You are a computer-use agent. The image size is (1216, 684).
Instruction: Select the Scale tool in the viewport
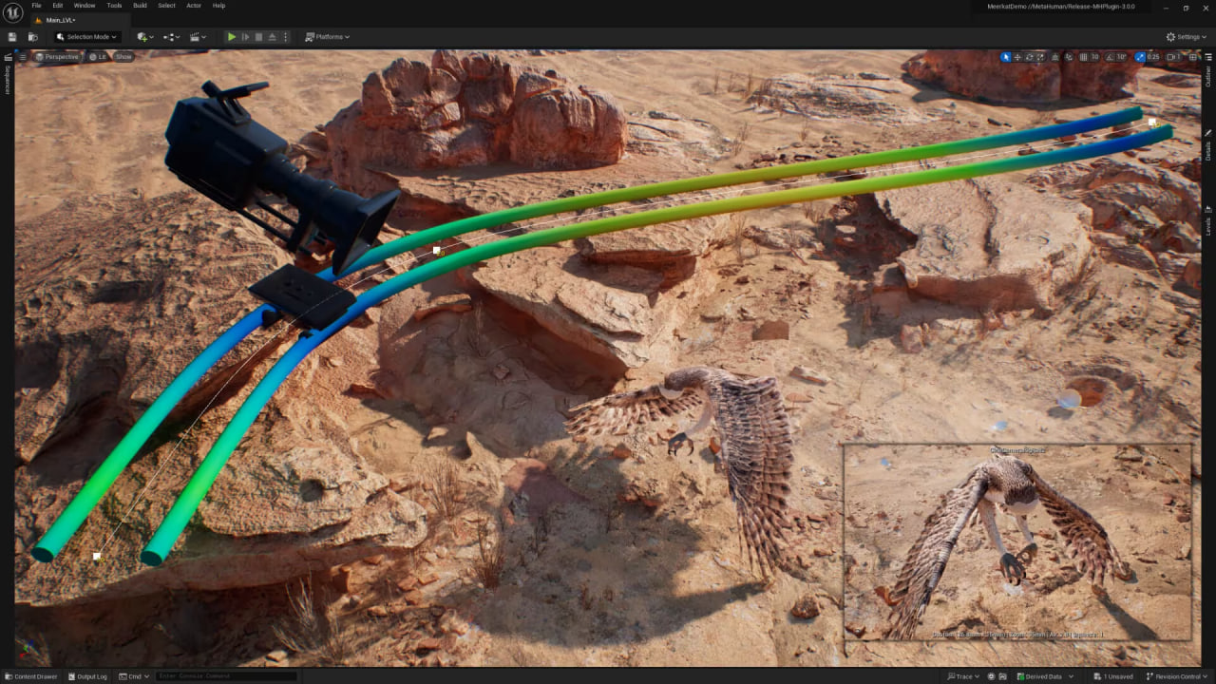tap(1040, 57)
